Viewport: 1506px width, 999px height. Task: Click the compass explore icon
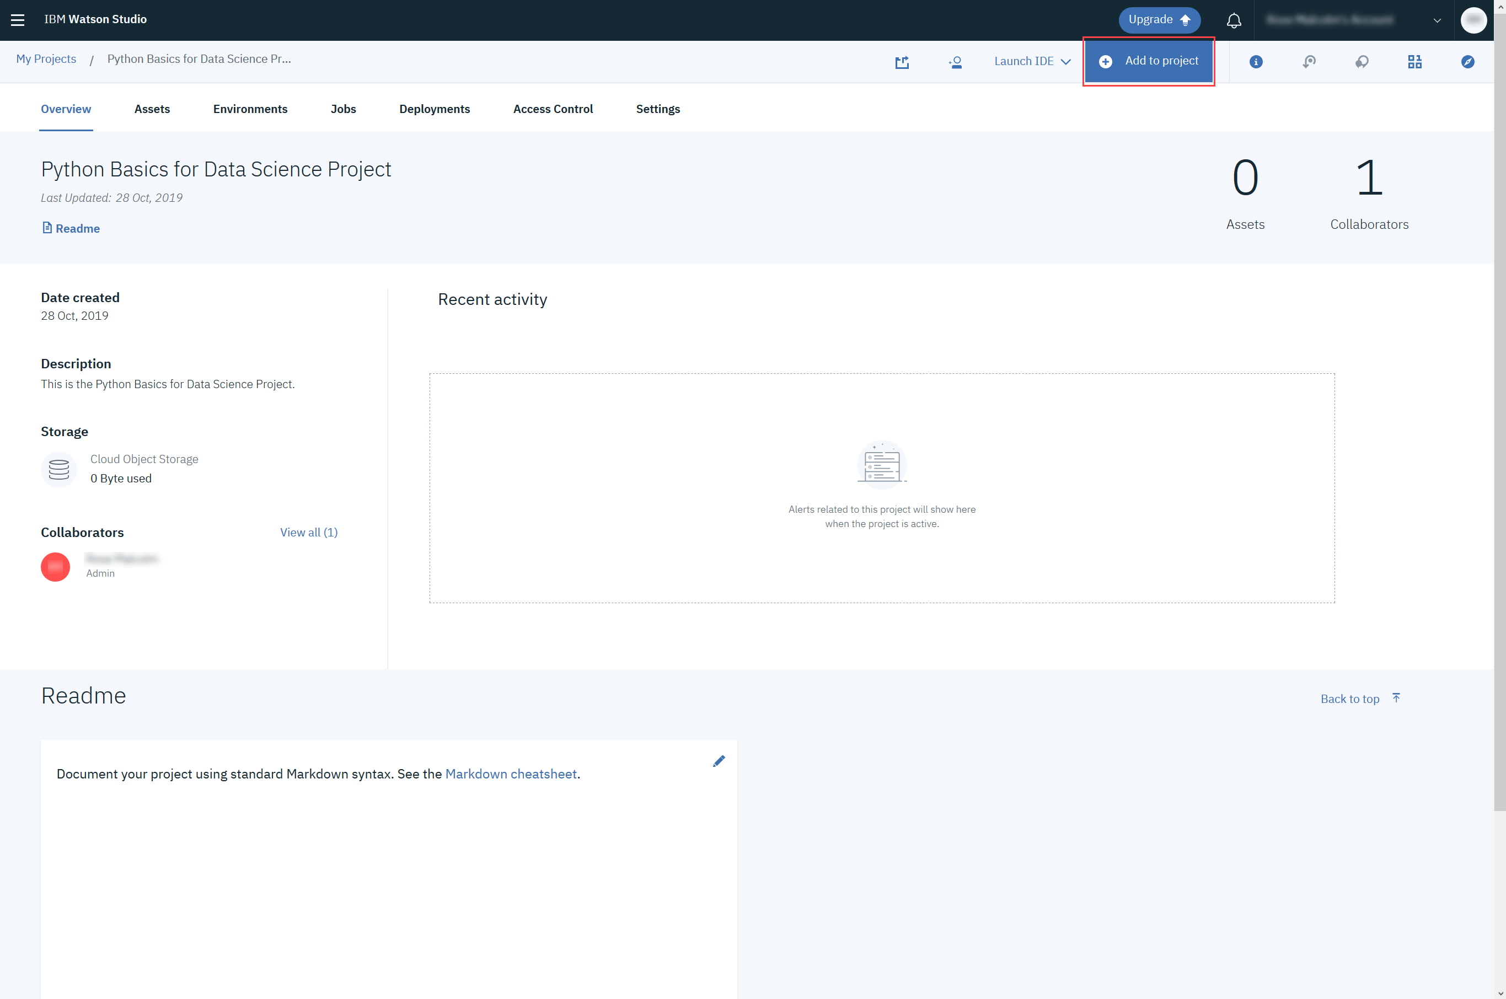[x=1467, y=62]
